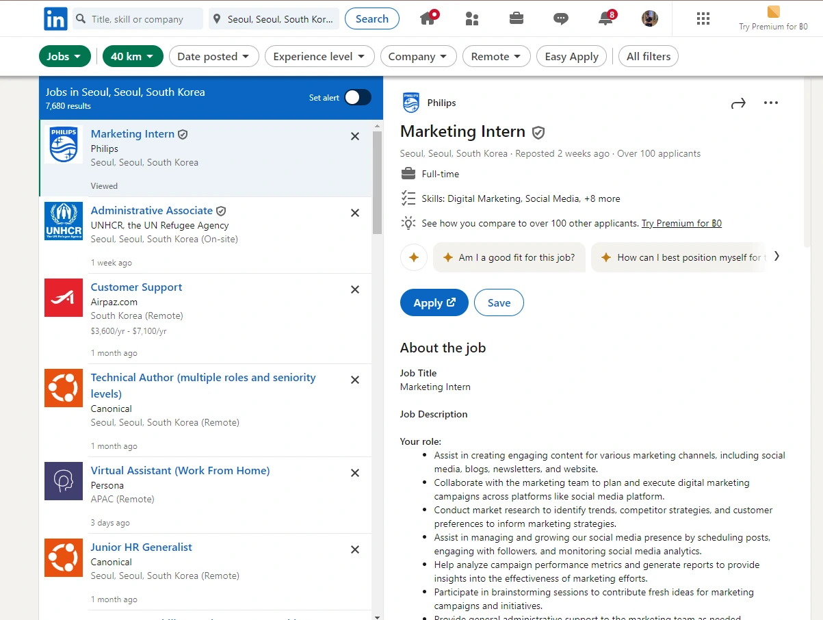Click the Try Premium gold icon

pyautogui.click(x=774, y=12)
